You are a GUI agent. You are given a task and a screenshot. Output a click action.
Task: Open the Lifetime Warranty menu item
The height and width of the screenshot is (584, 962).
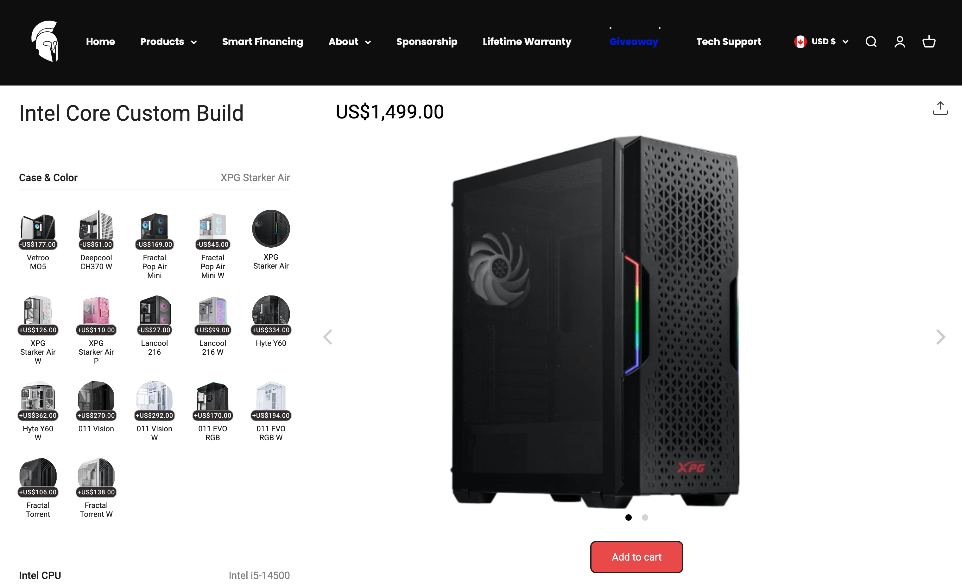tap(527, 42)
